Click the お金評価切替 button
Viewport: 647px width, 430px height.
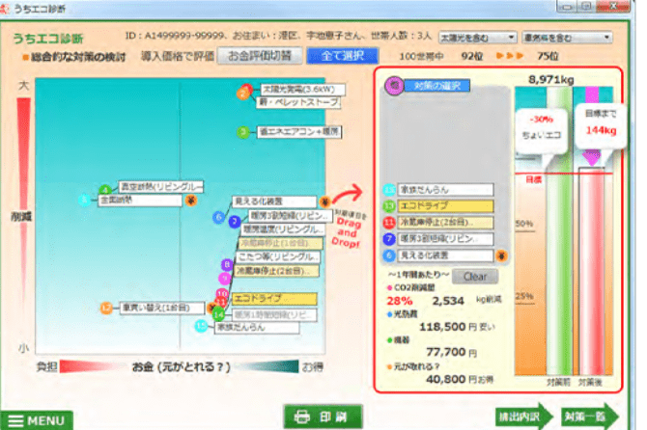(260, 56)
